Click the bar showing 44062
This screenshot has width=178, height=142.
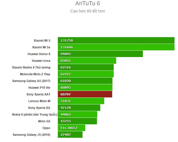click(x=77, y=115)
